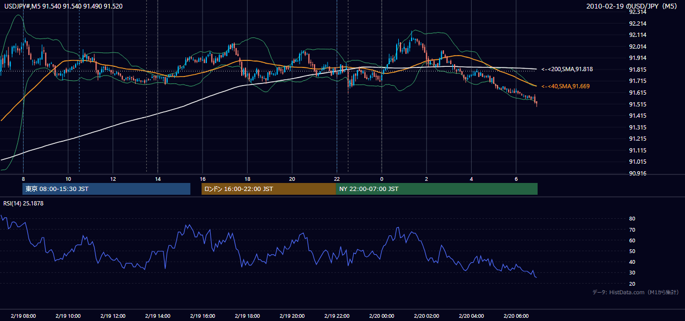Click the 90.916 price axis label
This screenshot has height=321, width=685.
[638, 173]
